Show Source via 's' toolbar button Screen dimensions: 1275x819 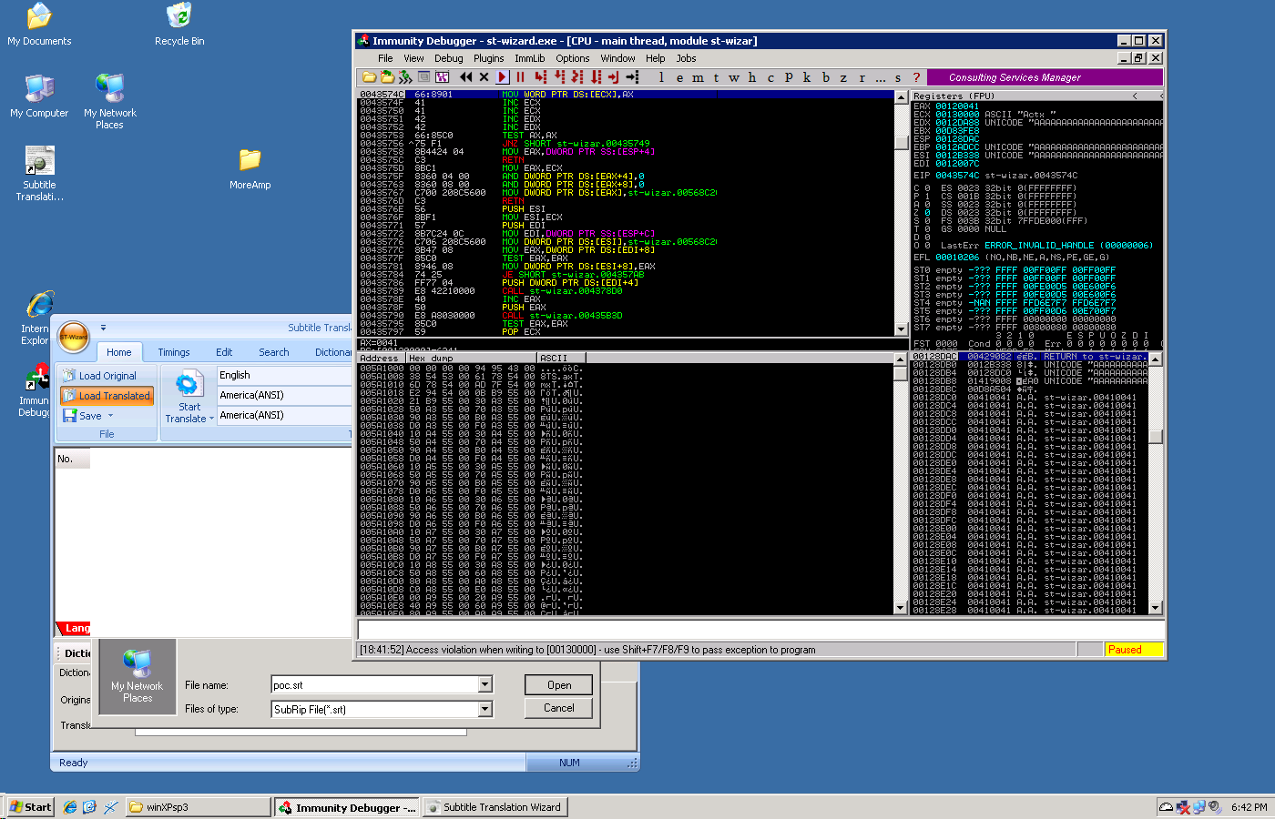point(898,77)
